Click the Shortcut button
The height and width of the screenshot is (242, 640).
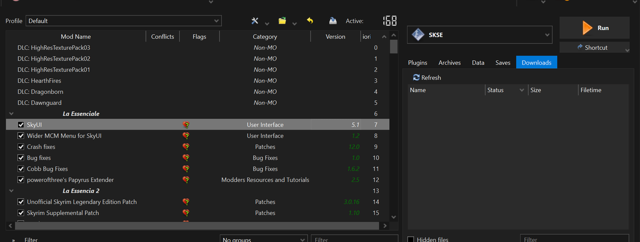594,47
